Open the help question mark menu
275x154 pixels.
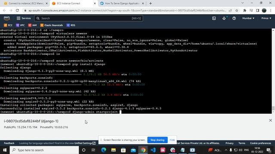(234, 18)
